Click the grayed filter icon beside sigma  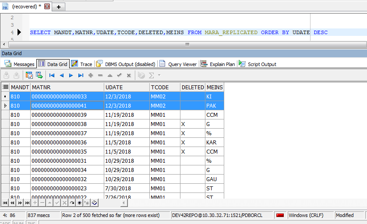pyautogui.click(x=141, y=75)
